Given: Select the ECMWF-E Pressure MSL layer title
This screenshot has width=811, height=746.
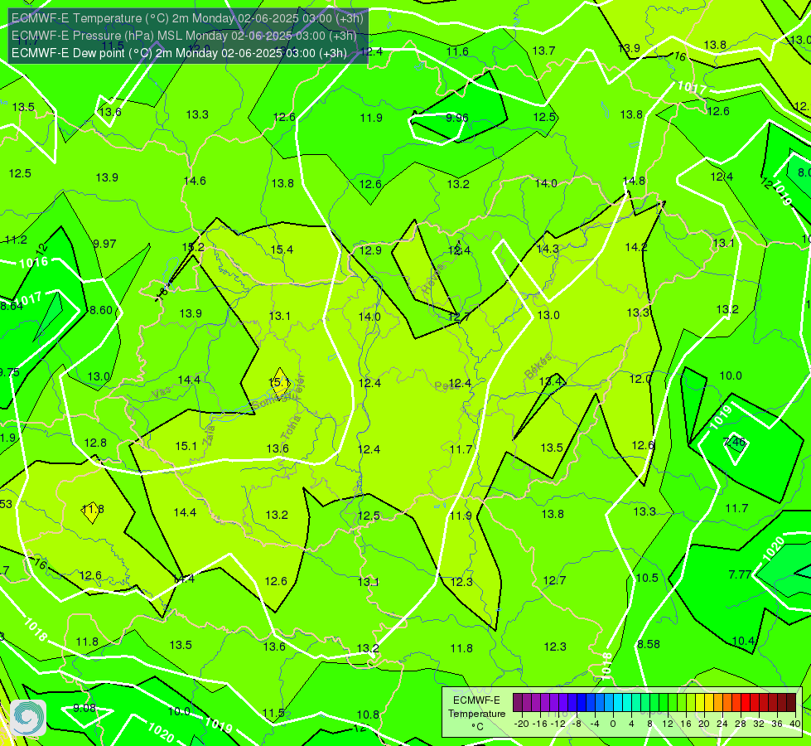Looking at the screenshot, I should click(184, 36).
